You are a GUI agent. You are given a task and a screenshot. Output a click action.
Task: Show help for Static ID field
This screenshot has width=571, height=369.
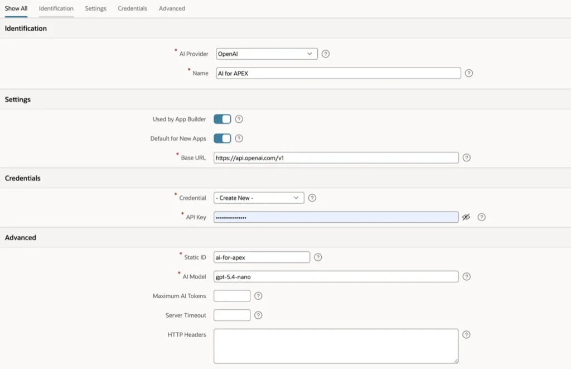[x=318, y=257]
